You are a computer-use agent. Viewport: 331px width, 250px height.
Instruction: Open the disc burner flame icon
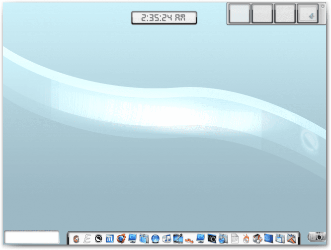[x=246, y=239]
